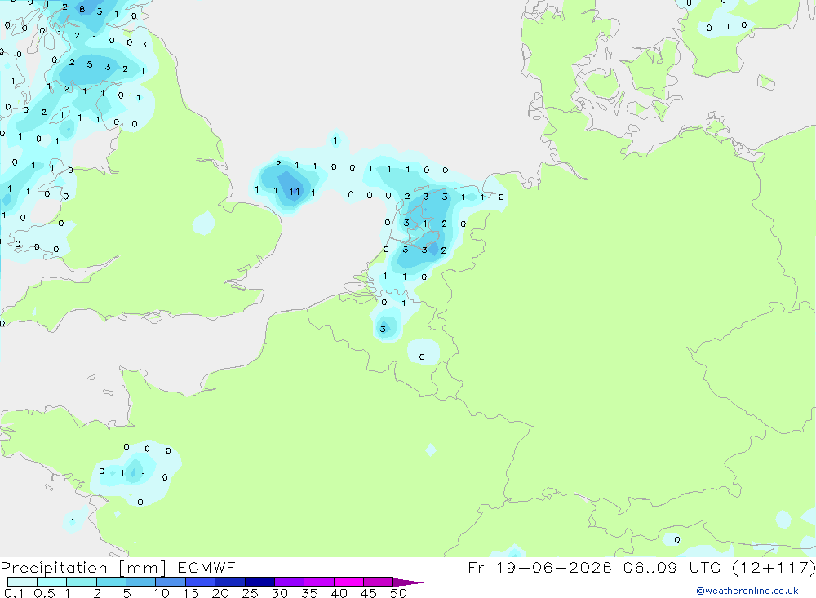Screen dimensions: 816x598
Task: Pick the 10–15 mm legend color swatch
Action: tap(171, 582)
